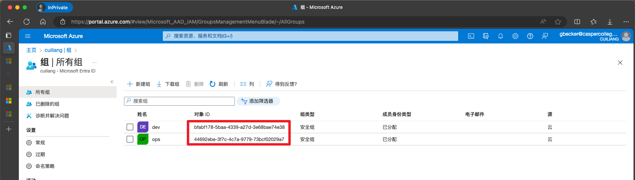This screenshot has width=635, height=180.
Task: Open General (常规) settings
Action: click(x=68, y=142)
